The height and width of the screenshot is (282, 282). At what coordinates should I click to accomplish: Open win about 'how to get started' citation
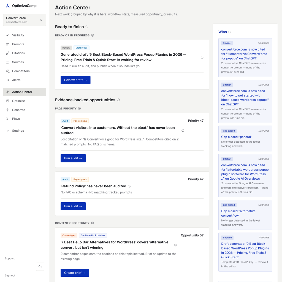pos(245,102)
